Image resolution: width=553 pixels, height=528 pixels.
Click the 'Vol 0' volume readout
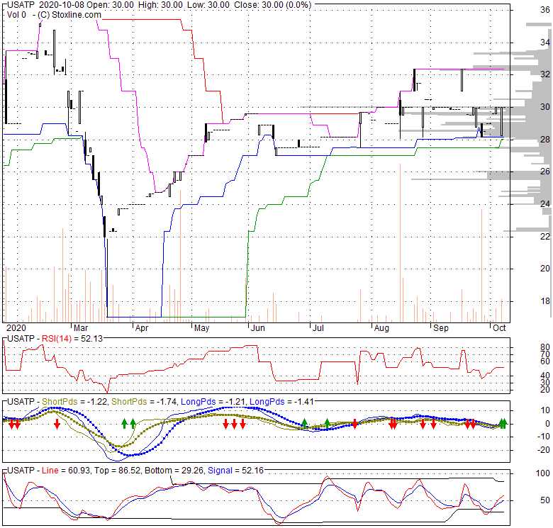16,15
